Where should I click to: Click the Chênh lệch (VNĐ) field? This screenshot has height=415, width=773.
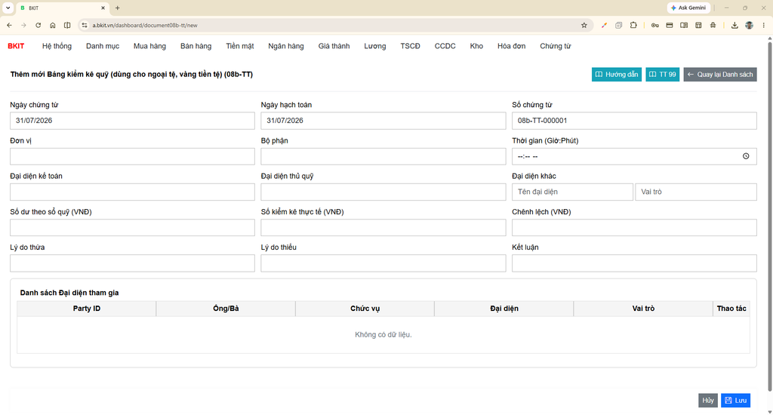click(634, 228)
